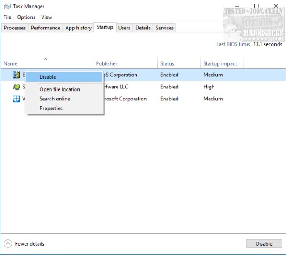Switch to the Processes tab
The image size is (286, 255).
pyautogui.click(x=15, y=28)
